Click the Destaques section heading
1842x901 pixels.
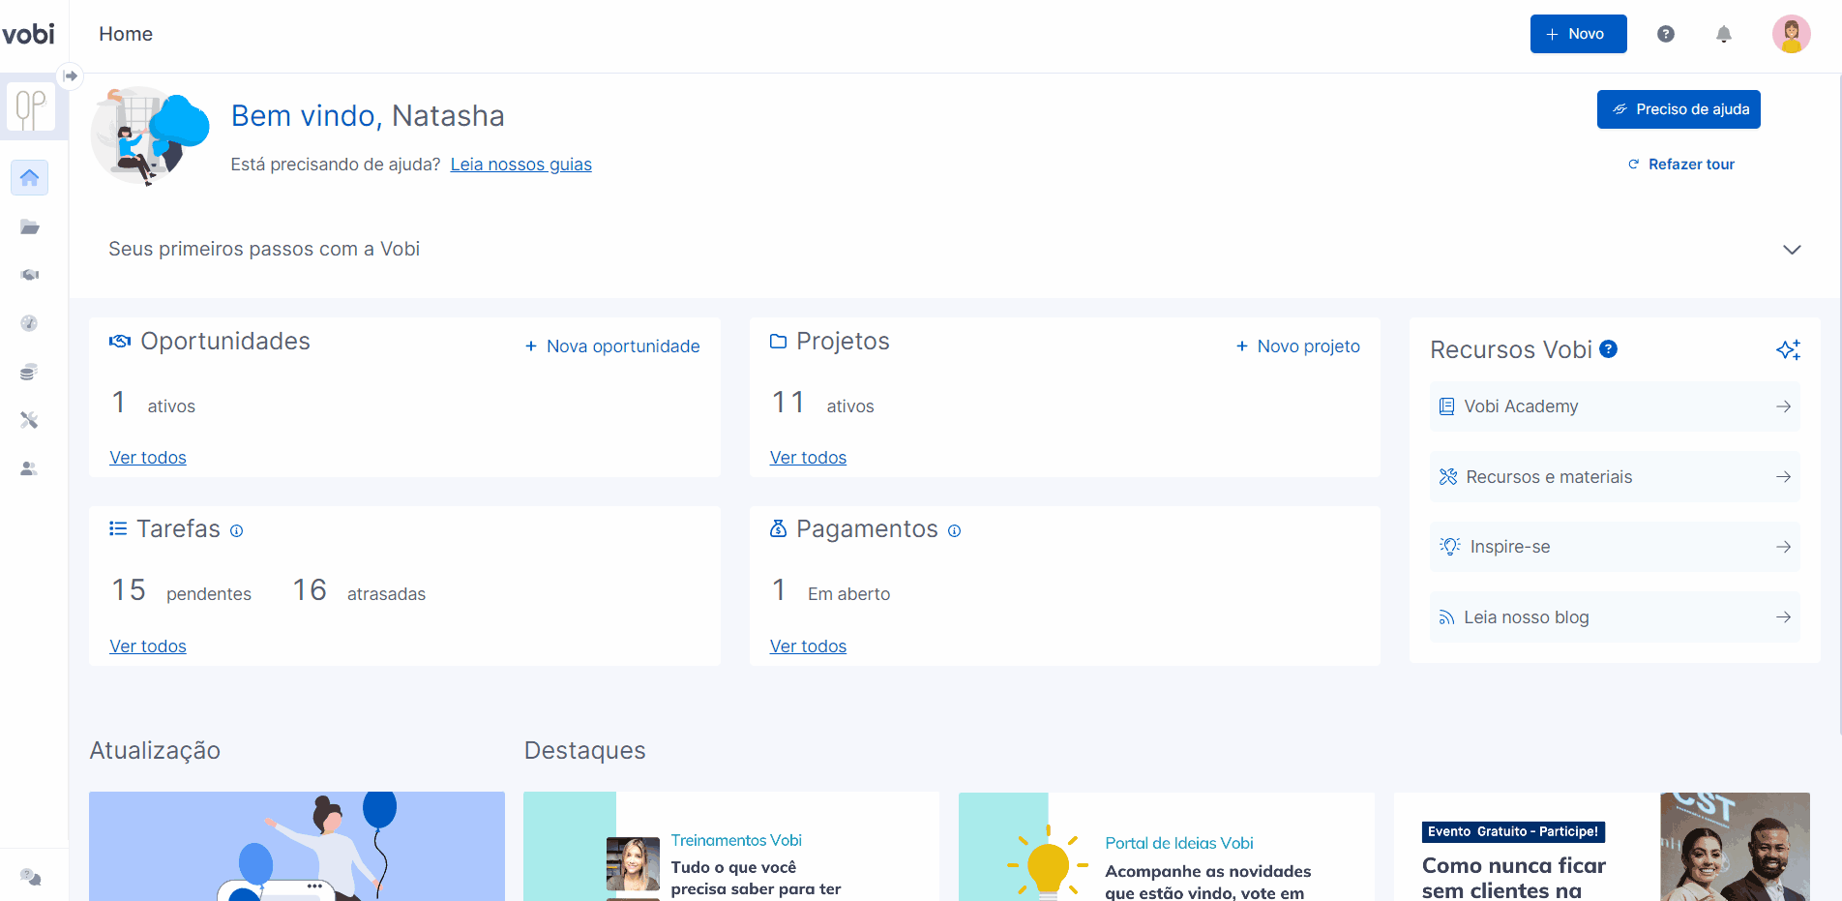(585, 751)
